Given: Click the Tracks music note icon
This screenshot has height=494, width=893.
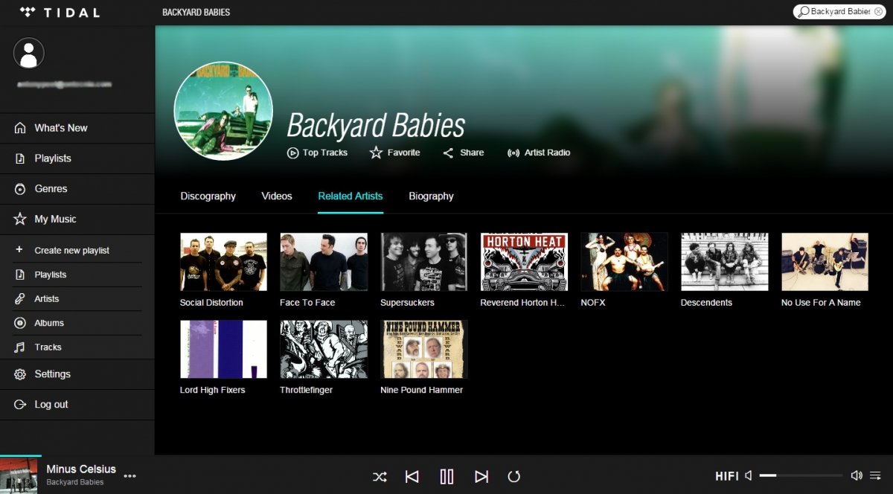Looking at the screenshot, I should click(19, 347).
